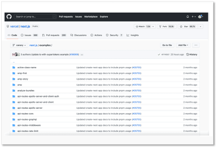Screen dimensions: 217x148
Task: Click the Watch button
Action: 143,26
